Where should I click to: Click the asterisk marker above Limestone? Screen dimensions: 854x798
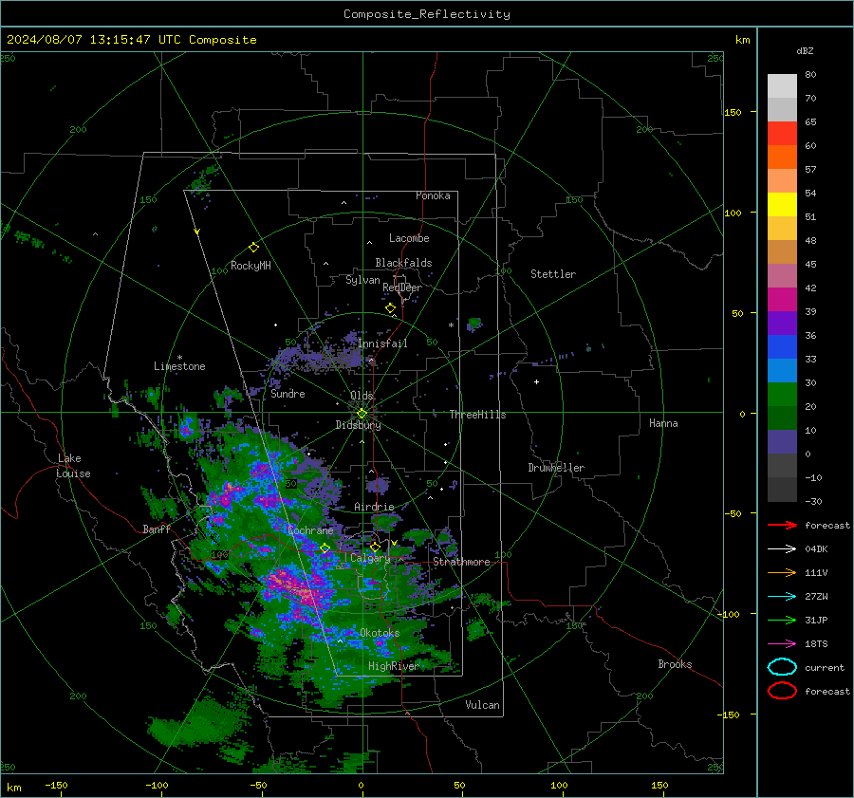179,358
